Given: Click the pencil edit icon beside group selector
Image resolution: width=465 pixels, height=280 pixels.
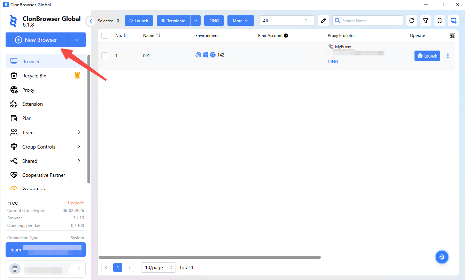Looking at the screenshot, I should point(324,21).
